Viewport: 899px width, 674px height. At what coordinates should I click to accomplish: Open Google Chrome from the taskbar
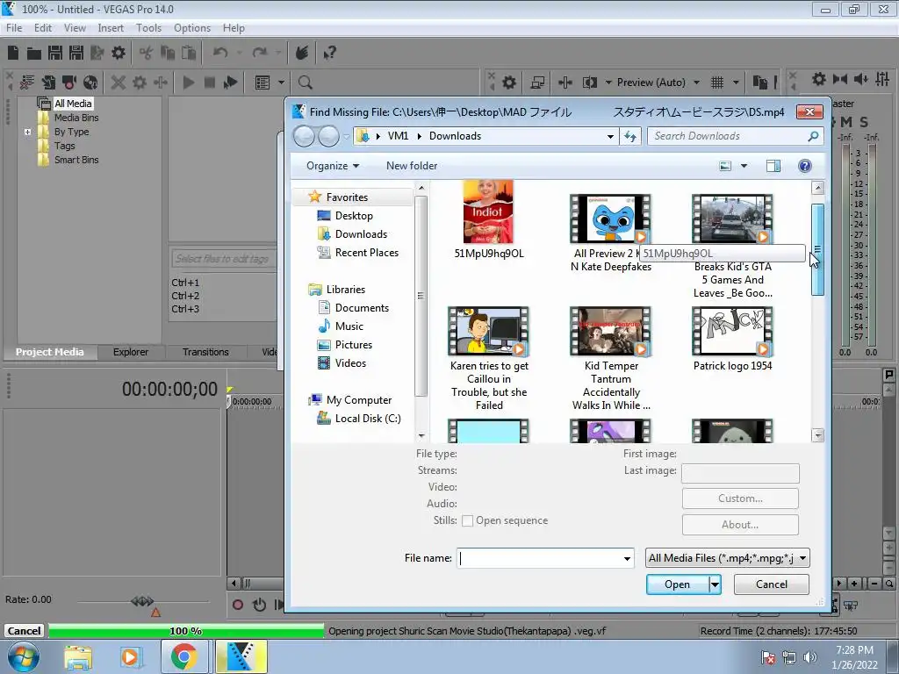183,656
